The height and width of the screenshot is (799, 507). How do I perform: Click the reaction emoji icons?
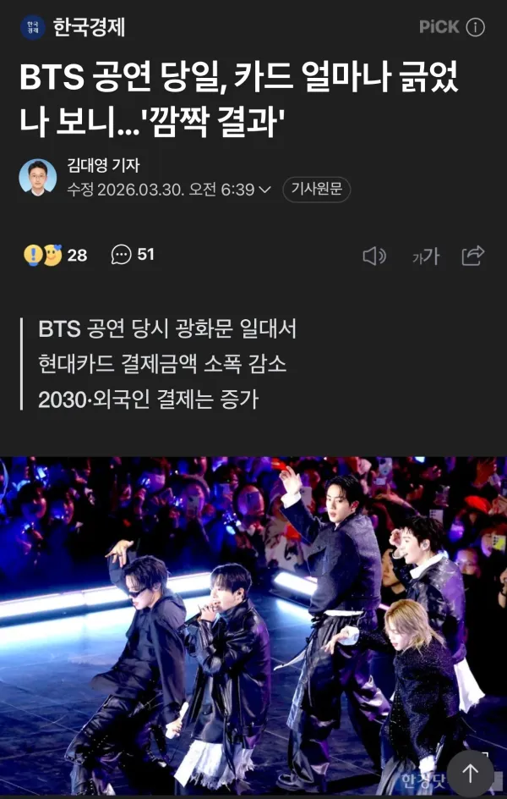point(43,256)
